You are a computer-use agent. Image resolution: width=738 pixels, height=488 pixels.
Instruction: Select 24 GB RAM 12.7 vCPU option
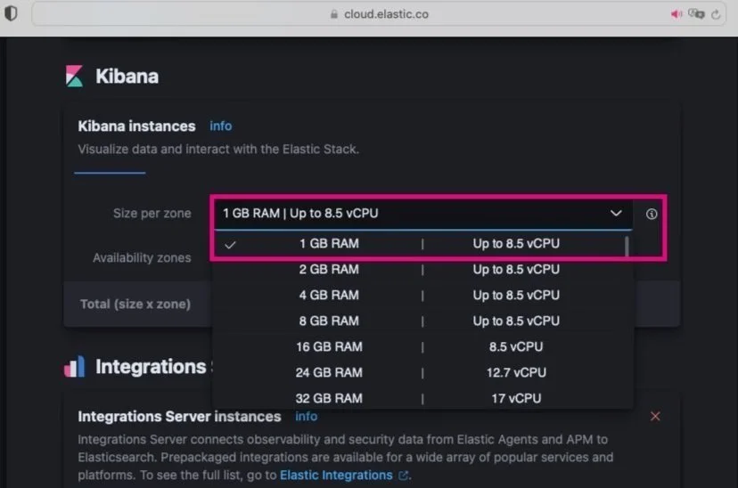click(x=330, y=372)
